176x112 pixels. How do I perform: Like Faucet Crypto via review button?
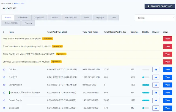tap(156, 101)
